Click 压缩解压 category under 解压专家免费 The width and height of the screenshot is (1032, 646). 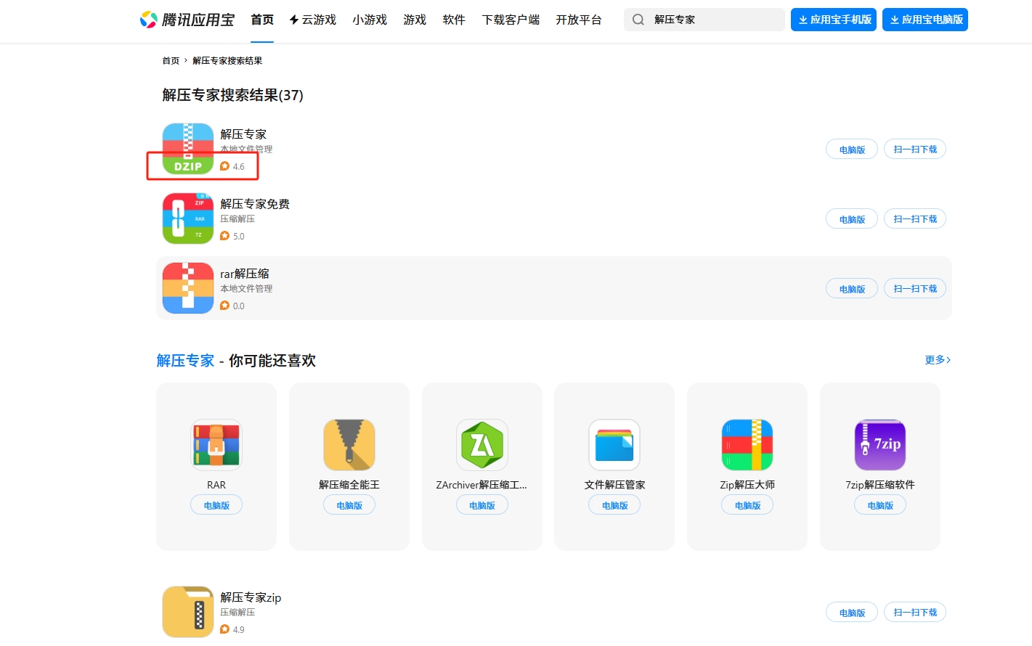click(237, 219)
